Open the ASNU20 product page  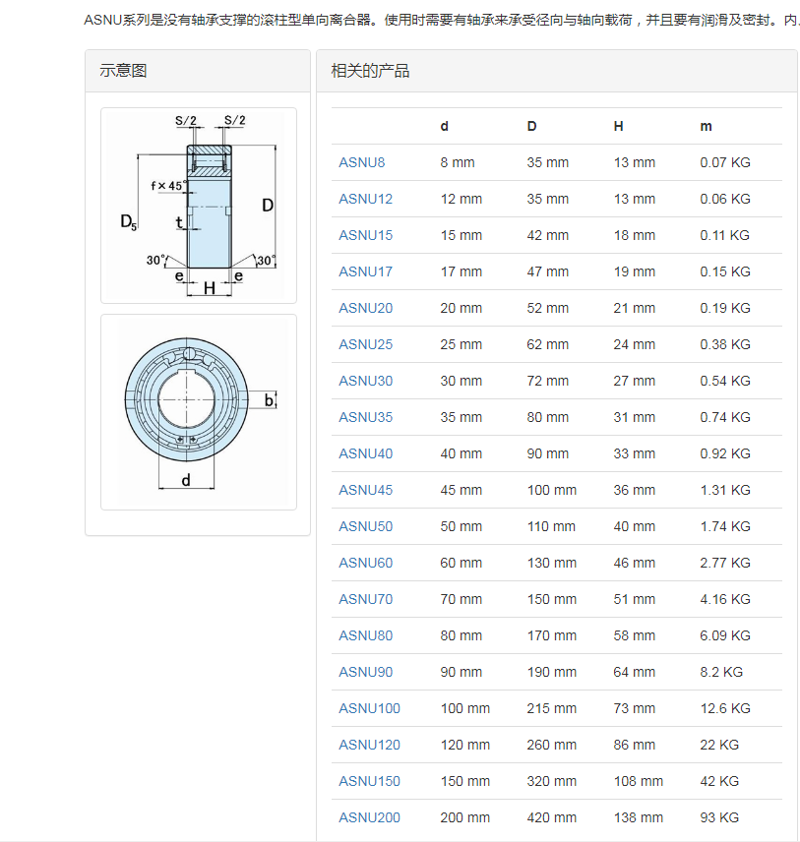[x=365, y=308]
